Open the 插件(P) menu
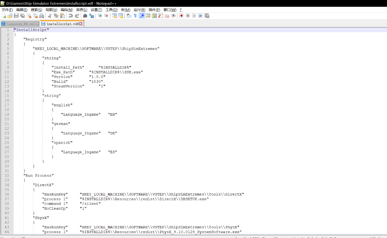This screenshot has height=238, width=387. point(154,10)
